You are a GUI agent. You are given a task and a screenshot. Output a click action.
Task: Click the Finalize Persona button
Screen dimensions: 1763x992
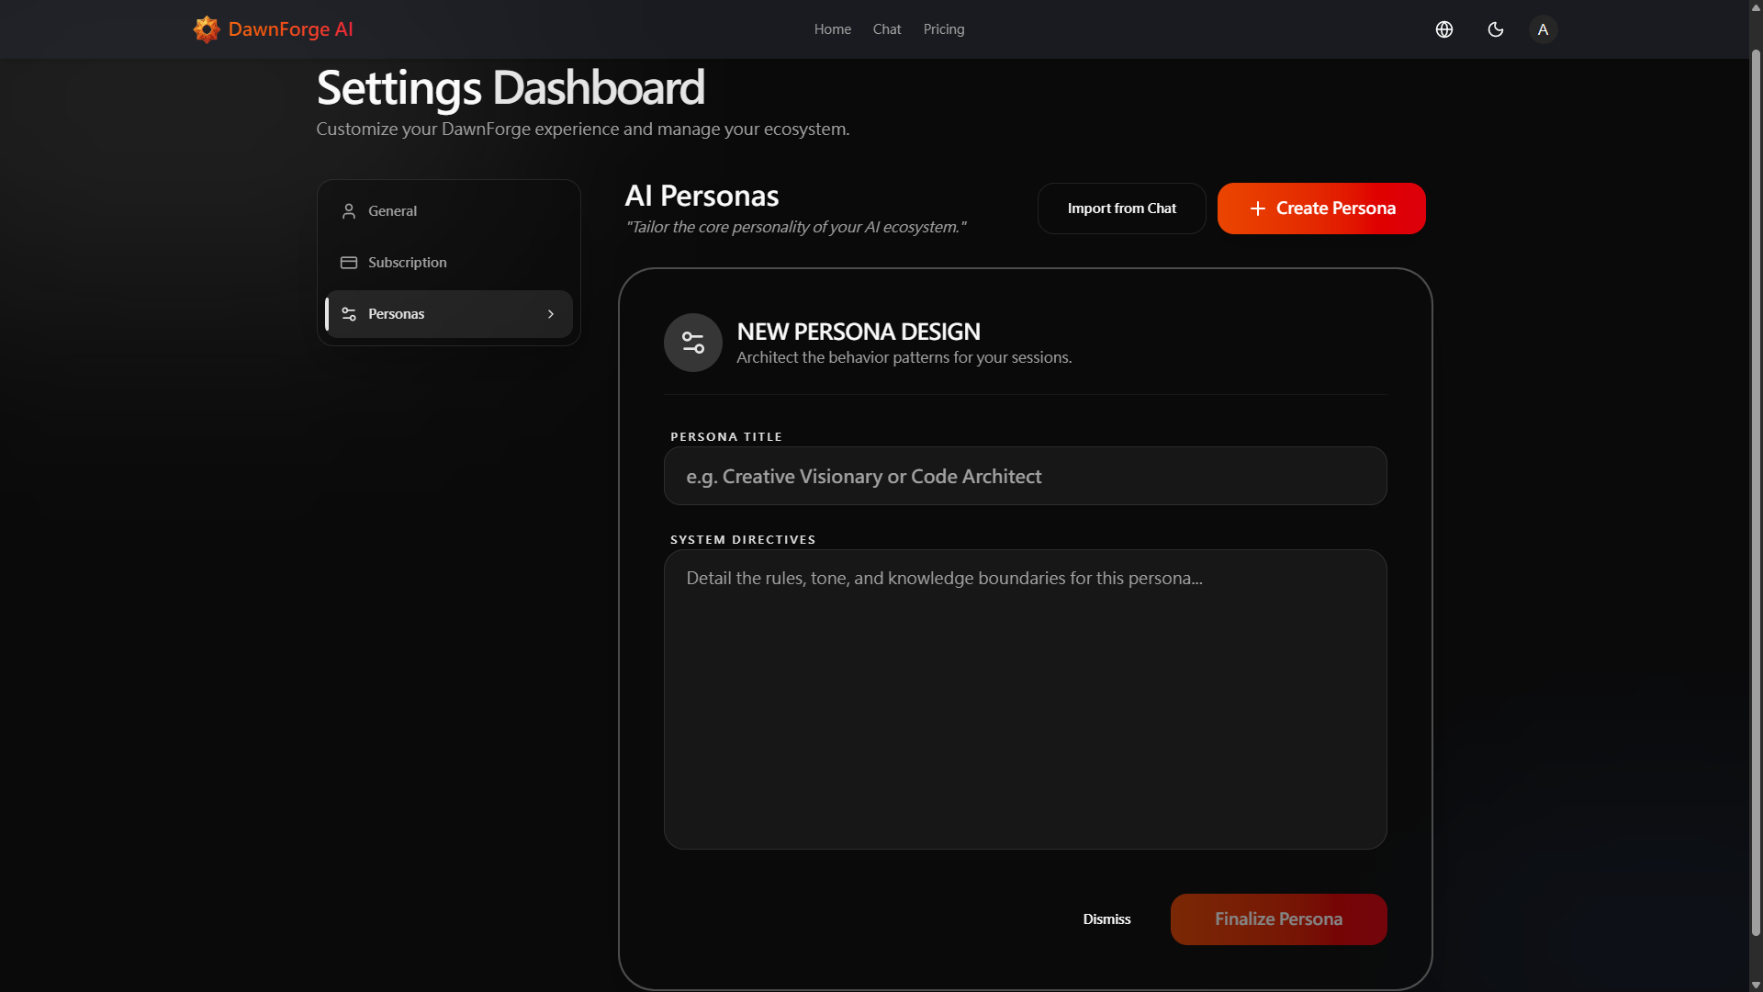1278,919
